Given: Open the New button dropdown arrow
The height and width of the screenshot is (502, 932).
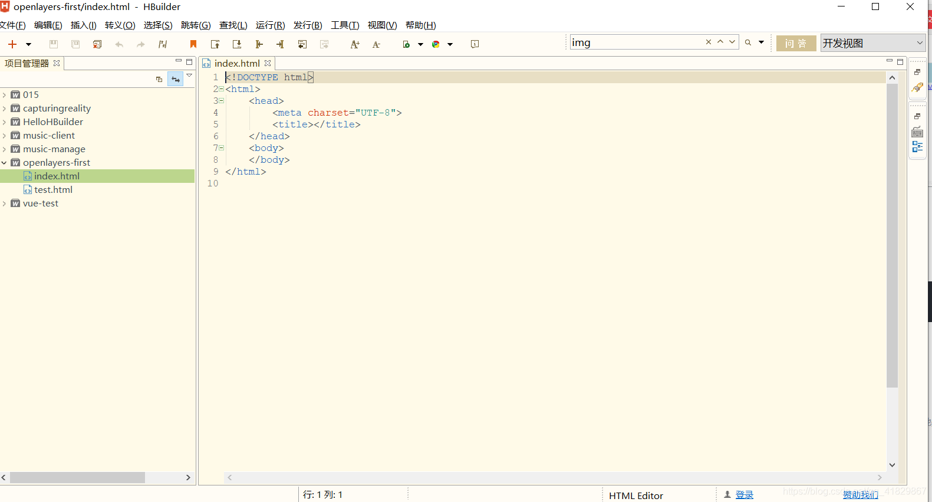Looking at the screenshot, I should click(28, 44).
